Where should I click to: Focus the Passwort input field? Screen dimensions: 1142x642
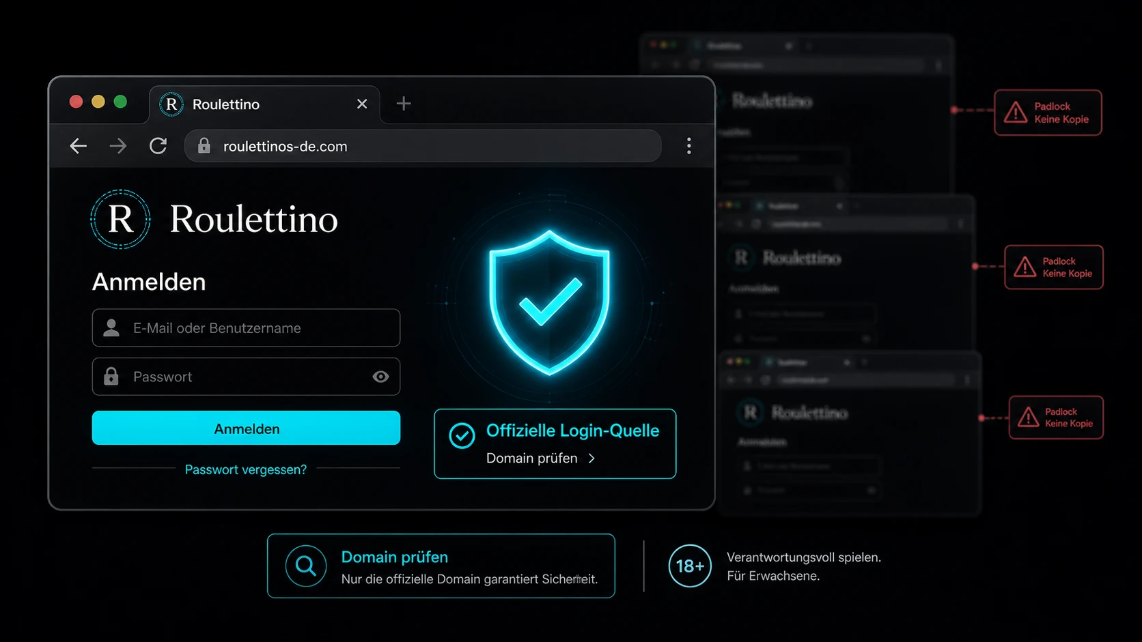pos(246,377)
